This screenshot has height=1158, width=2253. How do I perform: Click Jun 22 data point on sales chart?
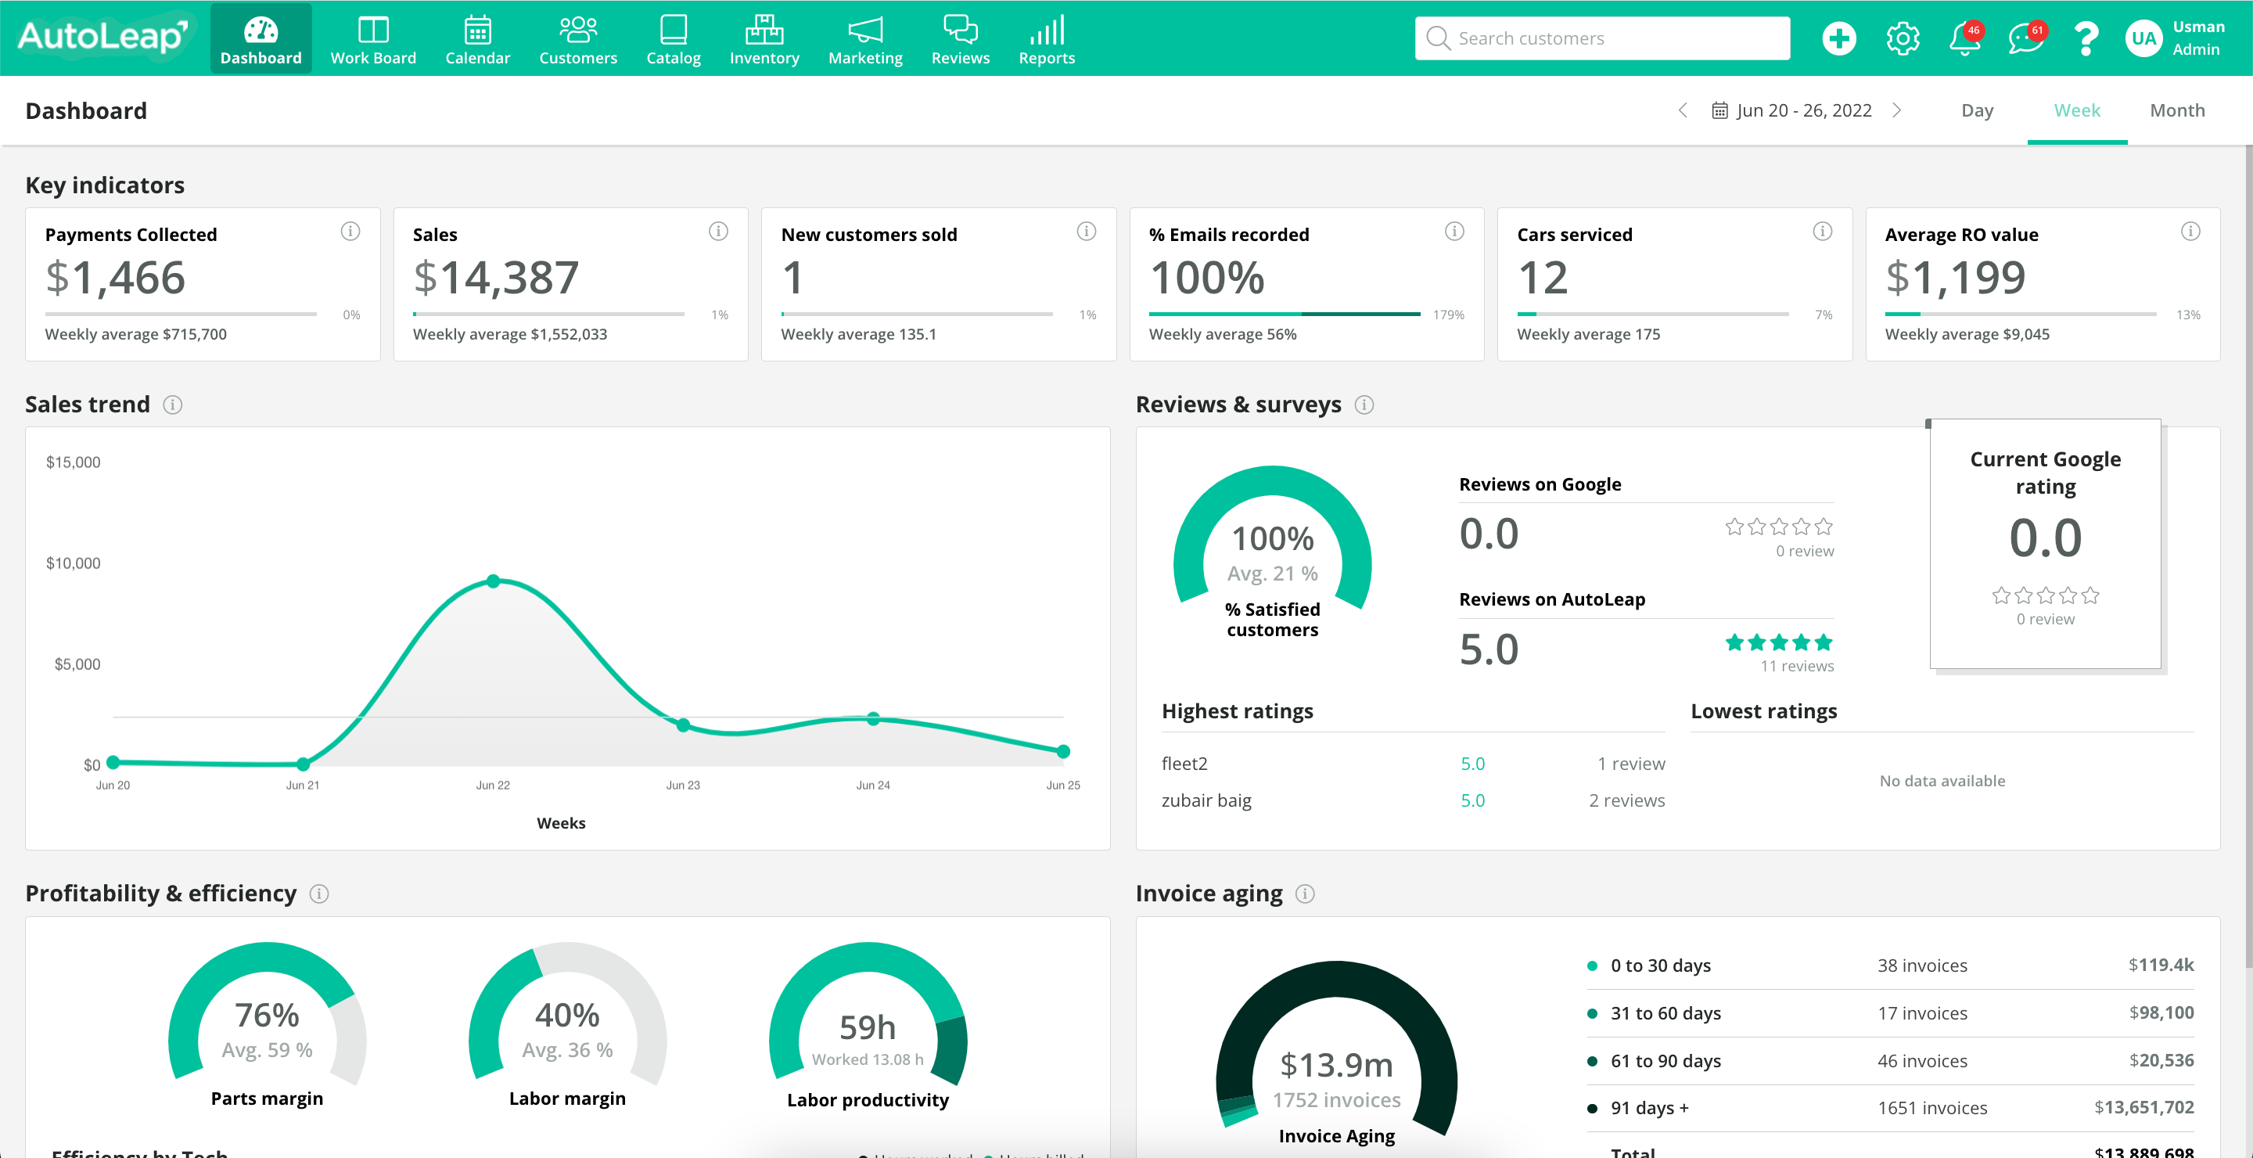pos(494,581)
